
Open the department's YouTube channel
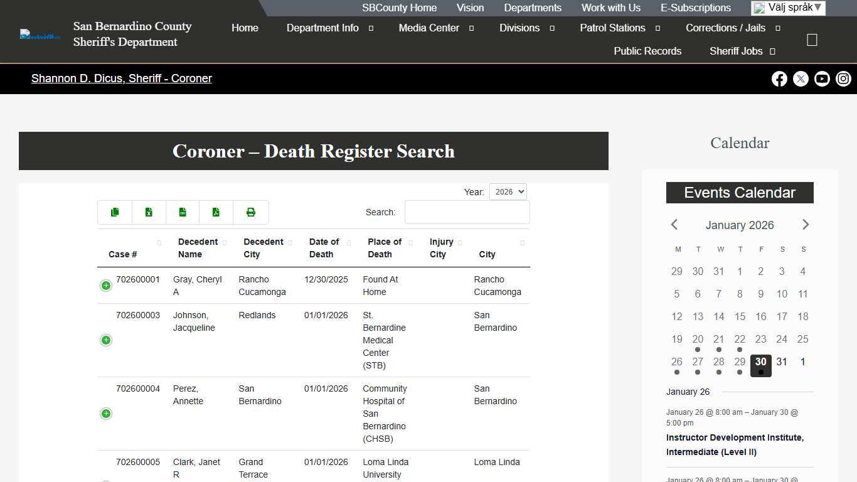point(822,78)
